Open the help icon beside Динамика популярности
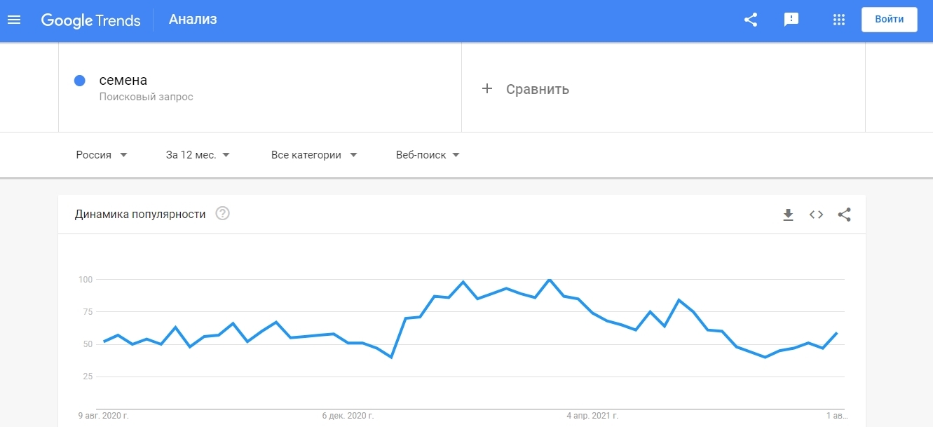The image size is (933, 427). coord(222,214)
